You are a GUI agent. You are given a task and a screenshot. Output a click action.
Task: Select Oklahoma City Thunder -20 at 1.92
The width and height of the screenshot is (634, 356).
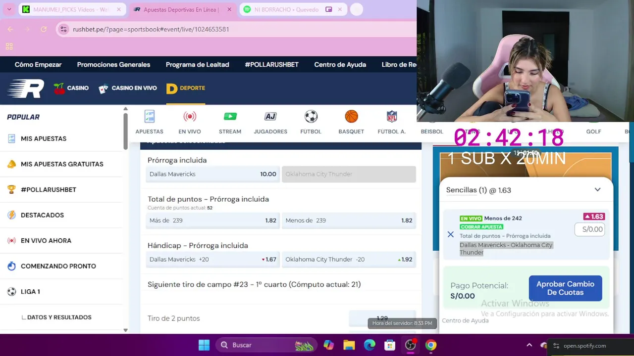(349, 259)
